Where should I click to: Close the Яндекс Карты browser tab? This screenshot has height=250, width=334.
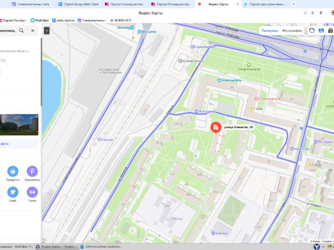[x=238, y=4]
